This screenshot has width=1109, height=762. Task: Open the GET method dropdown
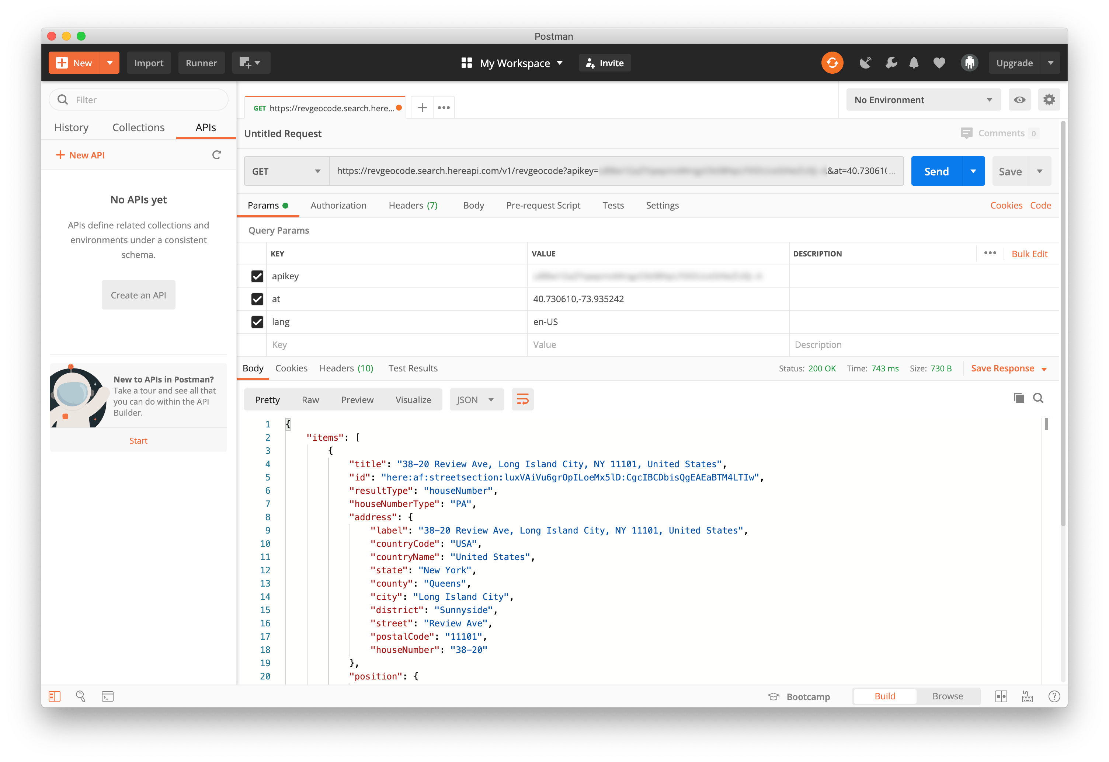(x=286, y=171)
